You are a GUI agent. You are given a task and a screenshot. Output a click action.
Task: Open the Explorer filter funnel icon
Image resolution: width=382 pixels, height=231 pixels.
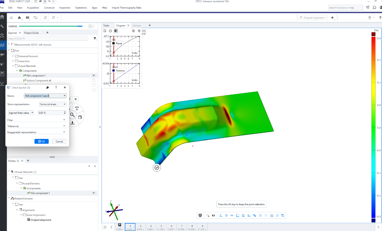[95, 39]
